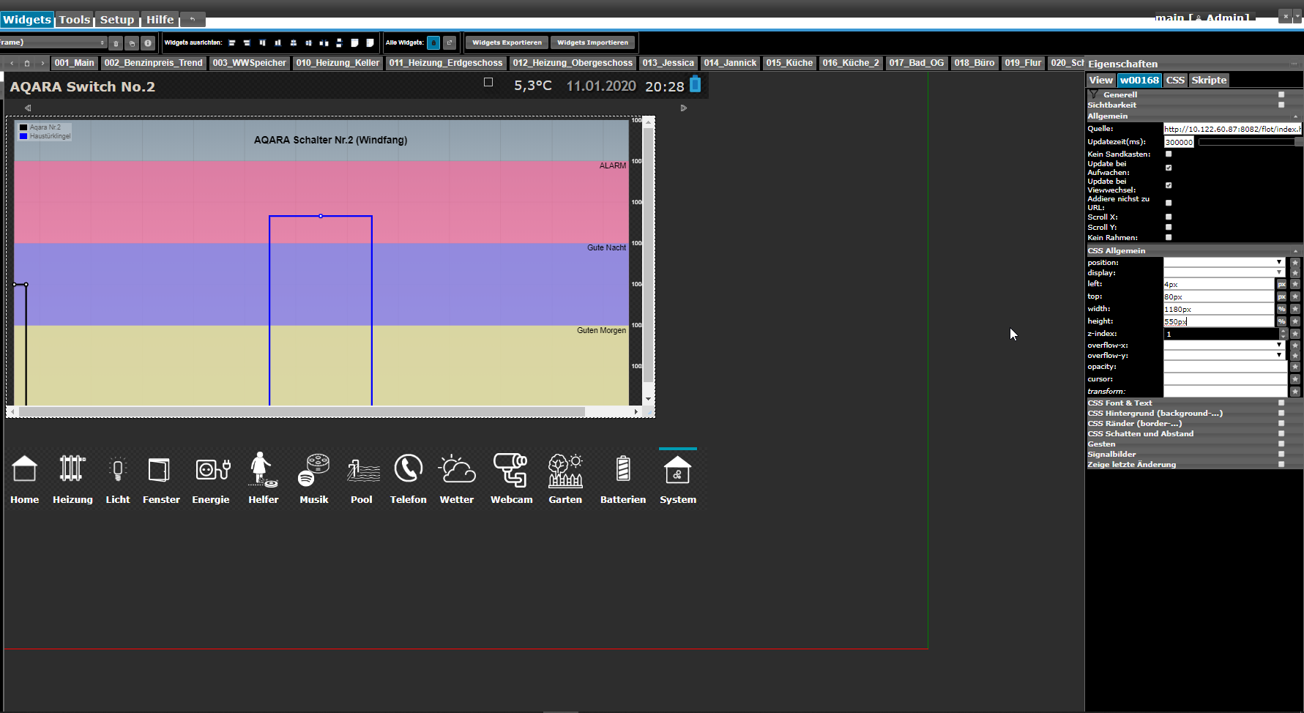Open the Licht bulb icon
This screenshot has width=1304, height=713.
(x=118, y=469)
